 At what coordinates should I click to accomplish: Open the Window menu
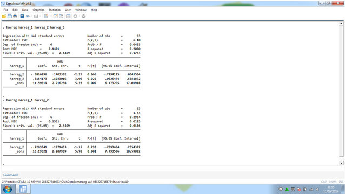click(x=81, y=10)
